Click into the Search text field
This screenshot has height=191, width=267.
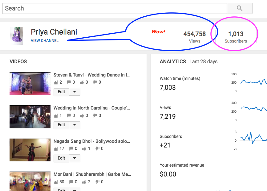[x=115, y=8]
